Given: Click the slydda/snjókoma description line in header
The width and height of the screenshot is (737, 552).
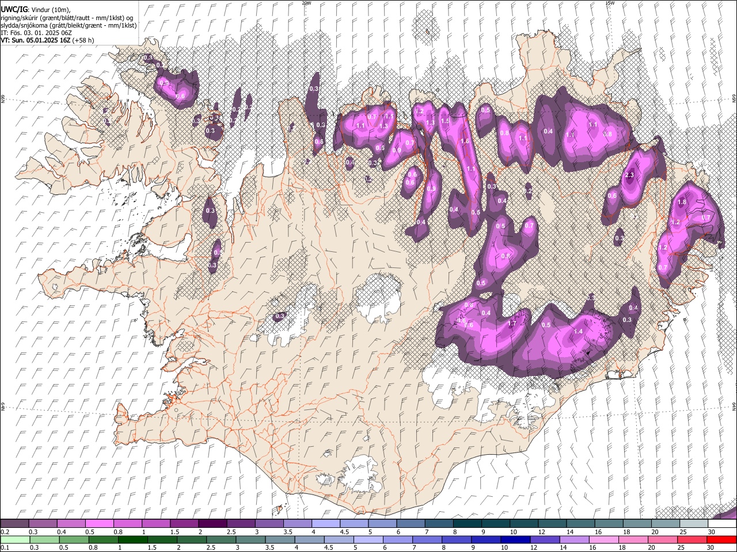Looking at the screenshot, I should point(69,25).
